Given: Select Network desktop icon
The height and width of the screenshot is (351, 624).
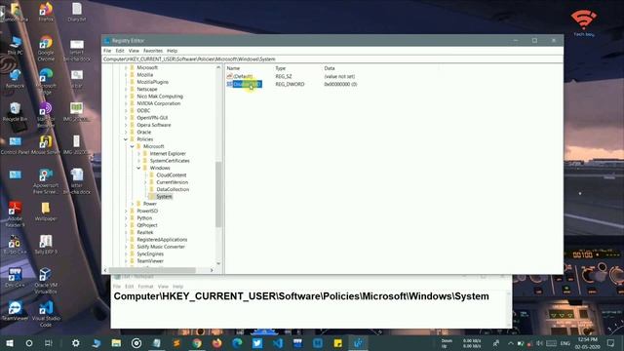Looking at the screenshot, I should pos(16,78).
